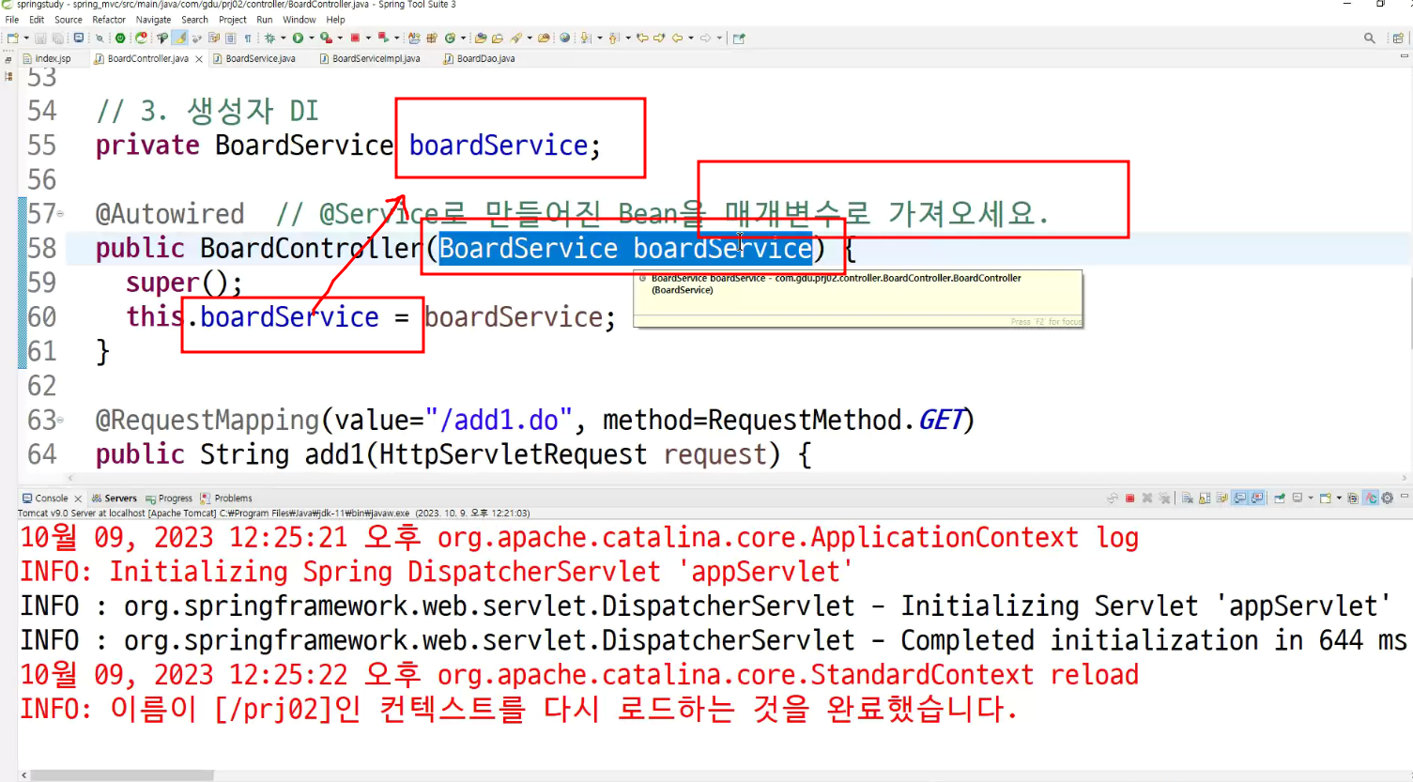The height and width of the screenshot is (782, 1413).
Task: Open the Refactor menu
Action: coord(109,20)
